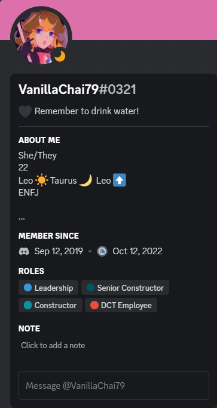
Task: Click the DCT Employee role chip
Action: [121, 305]
